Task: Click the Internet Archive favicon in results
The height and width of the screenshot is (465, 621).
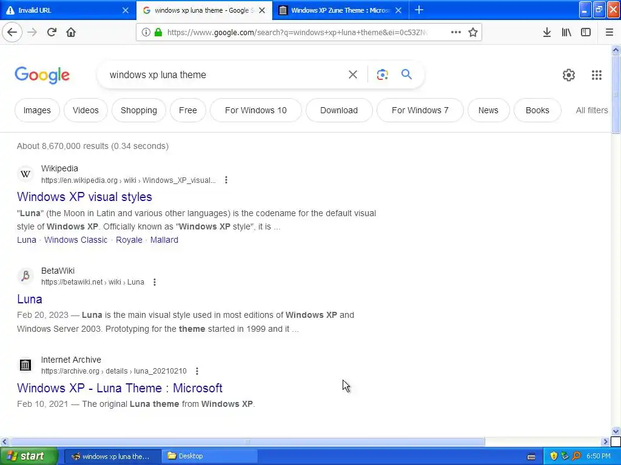Action: click(25, 364)
